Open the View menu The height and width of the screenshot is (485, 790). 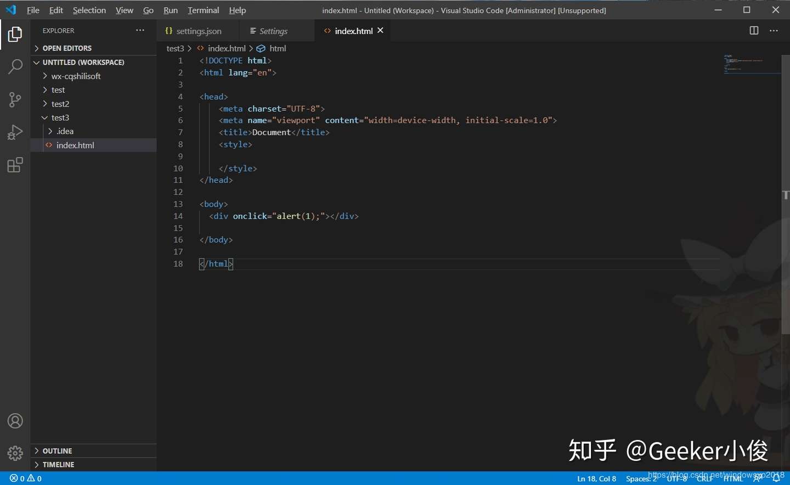(x=125, y=10)
